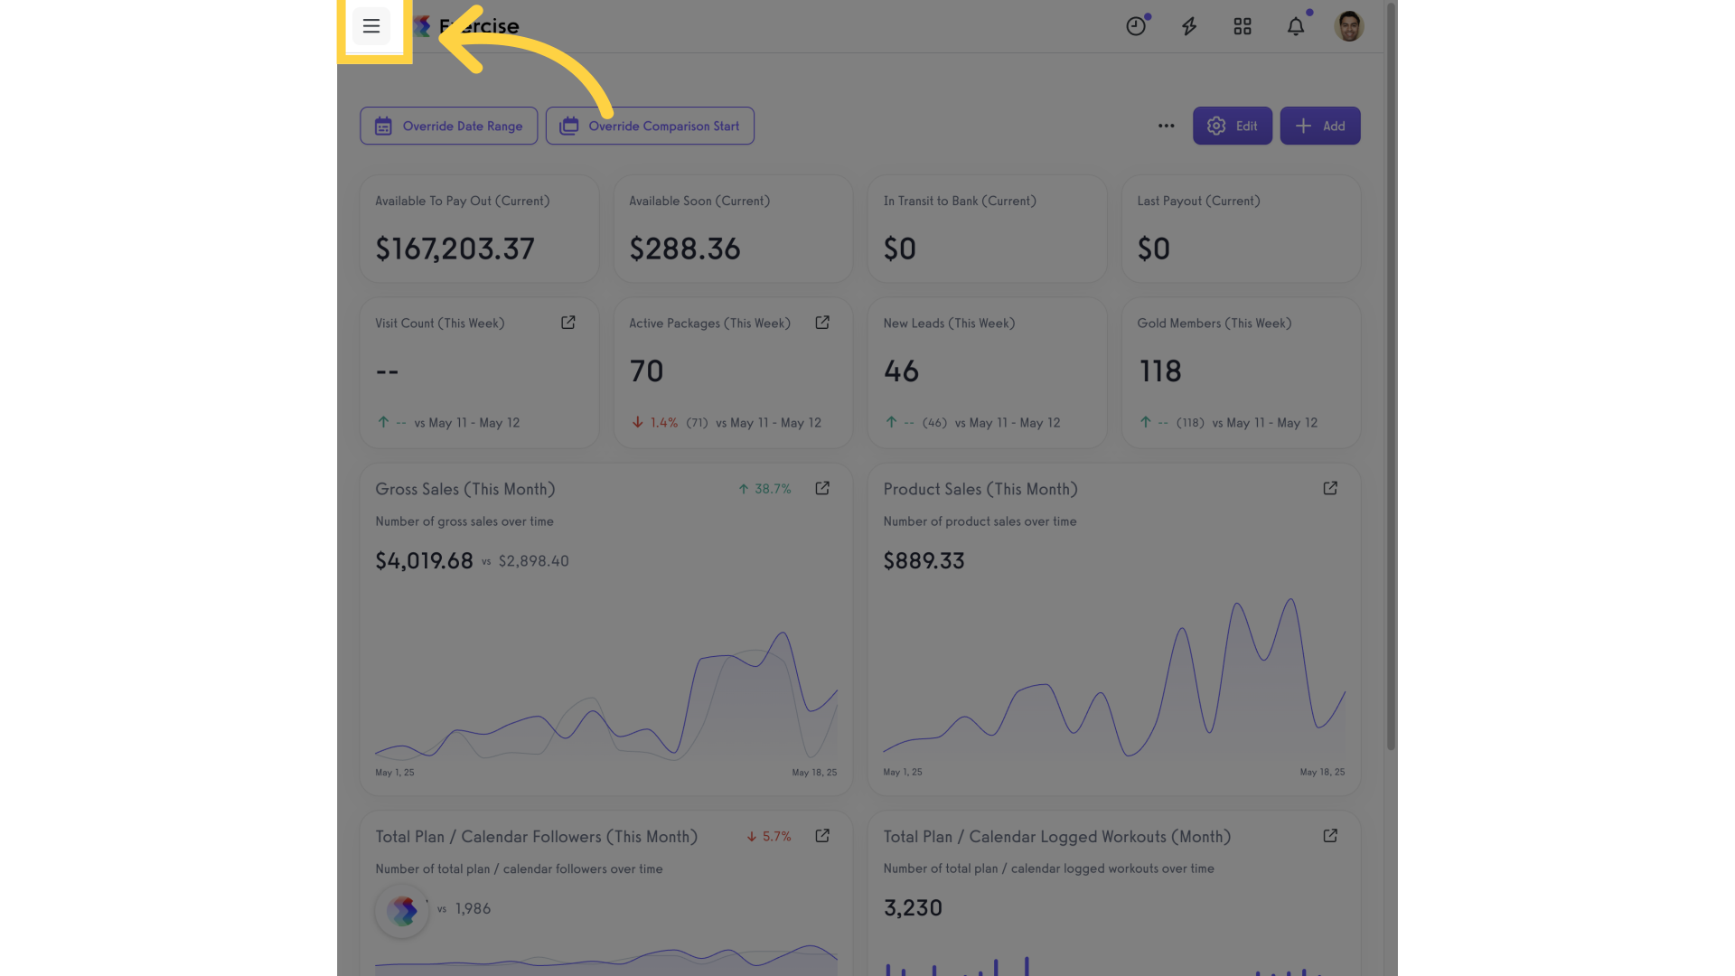Open the notifications bell
1735x976 pixels.
(1296, 26)
